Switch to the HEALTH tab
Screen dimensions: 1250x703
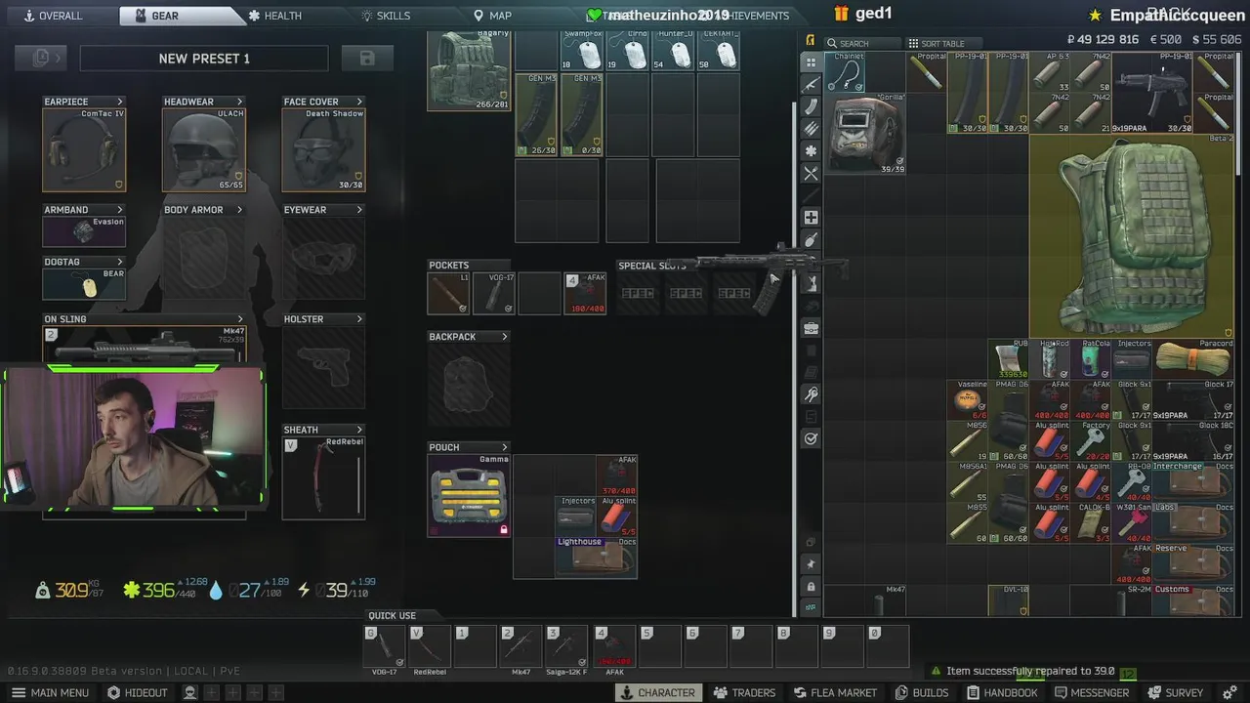click(274, 16)
